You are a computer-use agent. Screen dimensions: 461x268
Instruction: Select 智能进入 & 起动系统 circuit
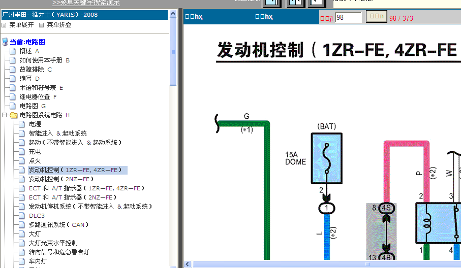click(x=57, y=133)
